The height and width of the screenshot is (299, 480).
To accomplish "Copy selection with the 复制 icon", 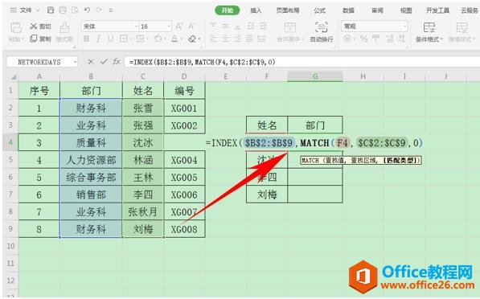I will click(x=33, y=39).
